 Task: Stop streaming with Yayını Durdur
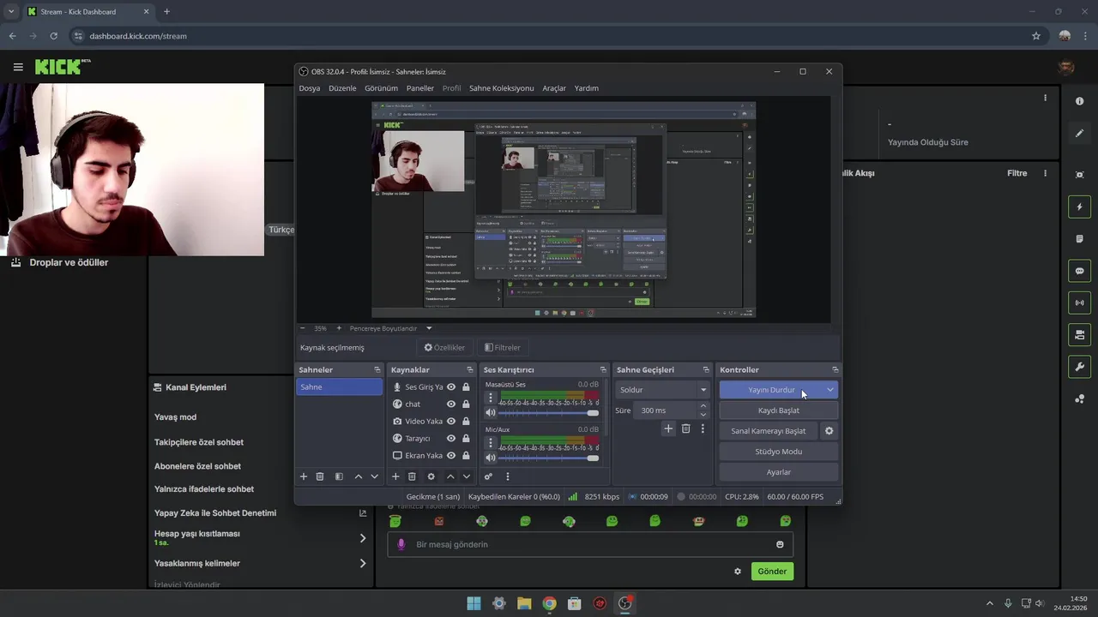click(771, 390)
